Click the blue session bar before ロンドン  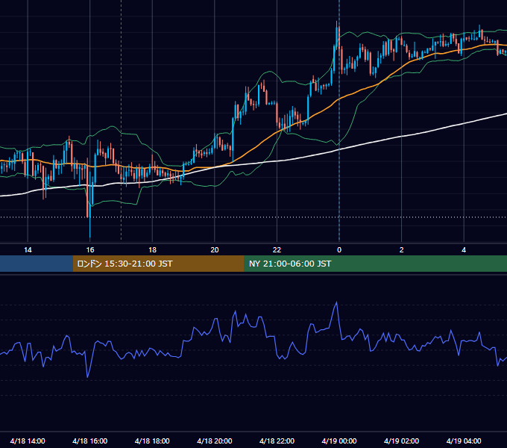37,264
